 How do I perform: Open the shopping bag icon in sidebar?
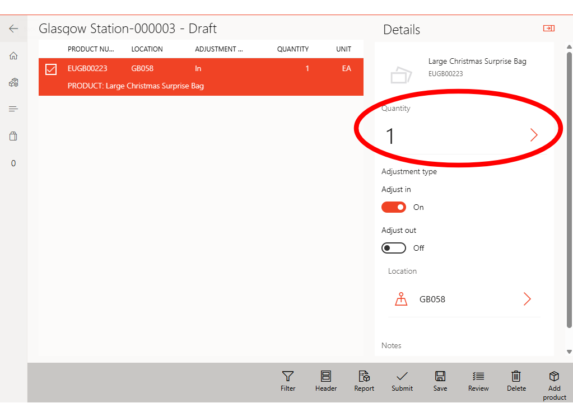(13, 136)
